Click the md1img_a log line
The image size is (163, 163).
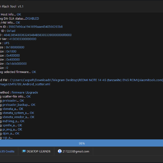[12, 121]
